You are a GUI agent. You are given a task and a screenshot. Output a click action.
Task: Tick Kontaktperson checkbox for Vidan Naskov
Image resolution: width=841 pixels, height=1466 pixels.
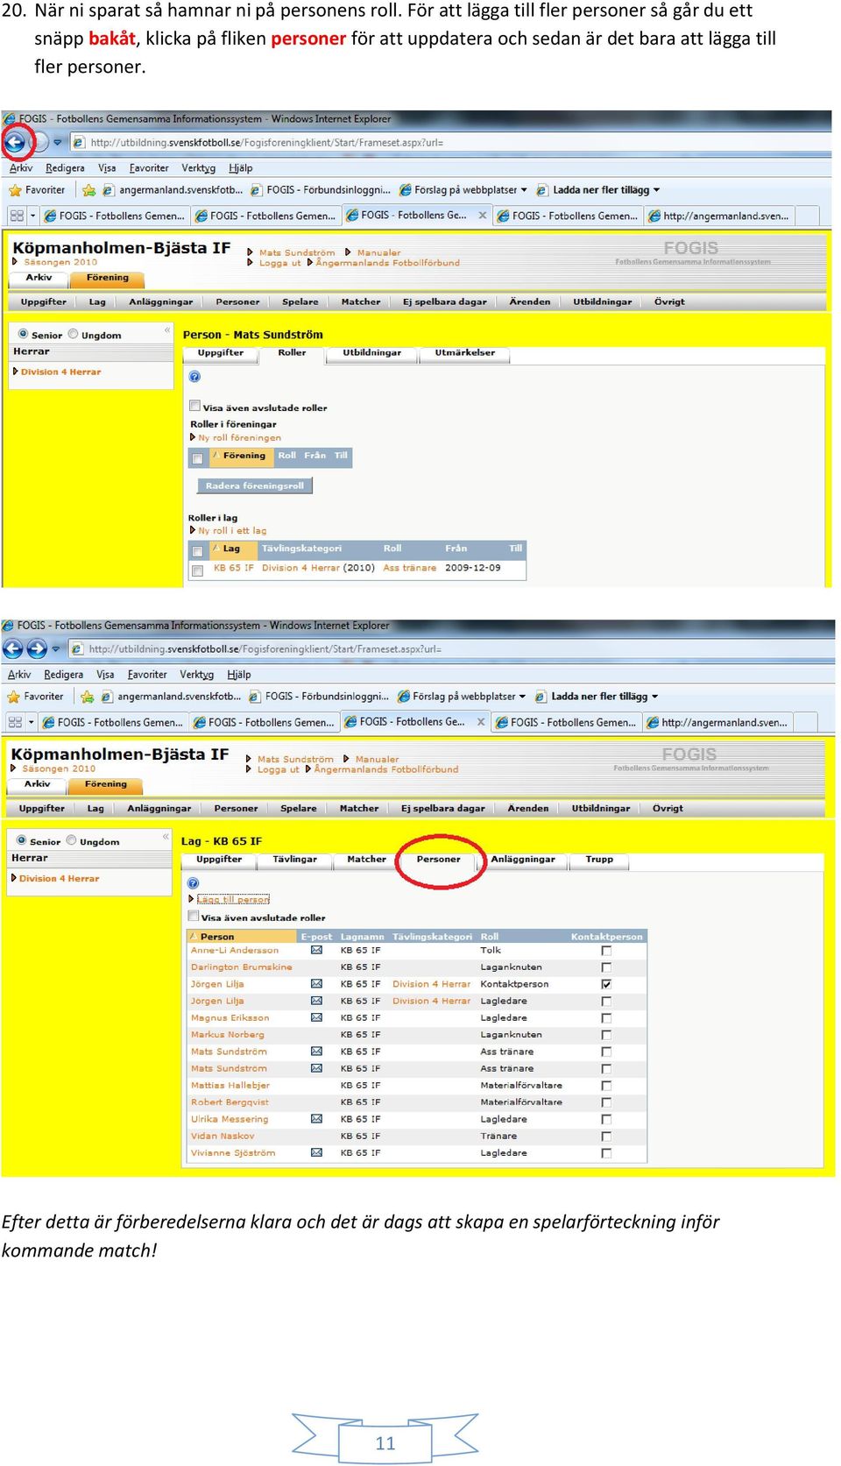pos(606,1137)
